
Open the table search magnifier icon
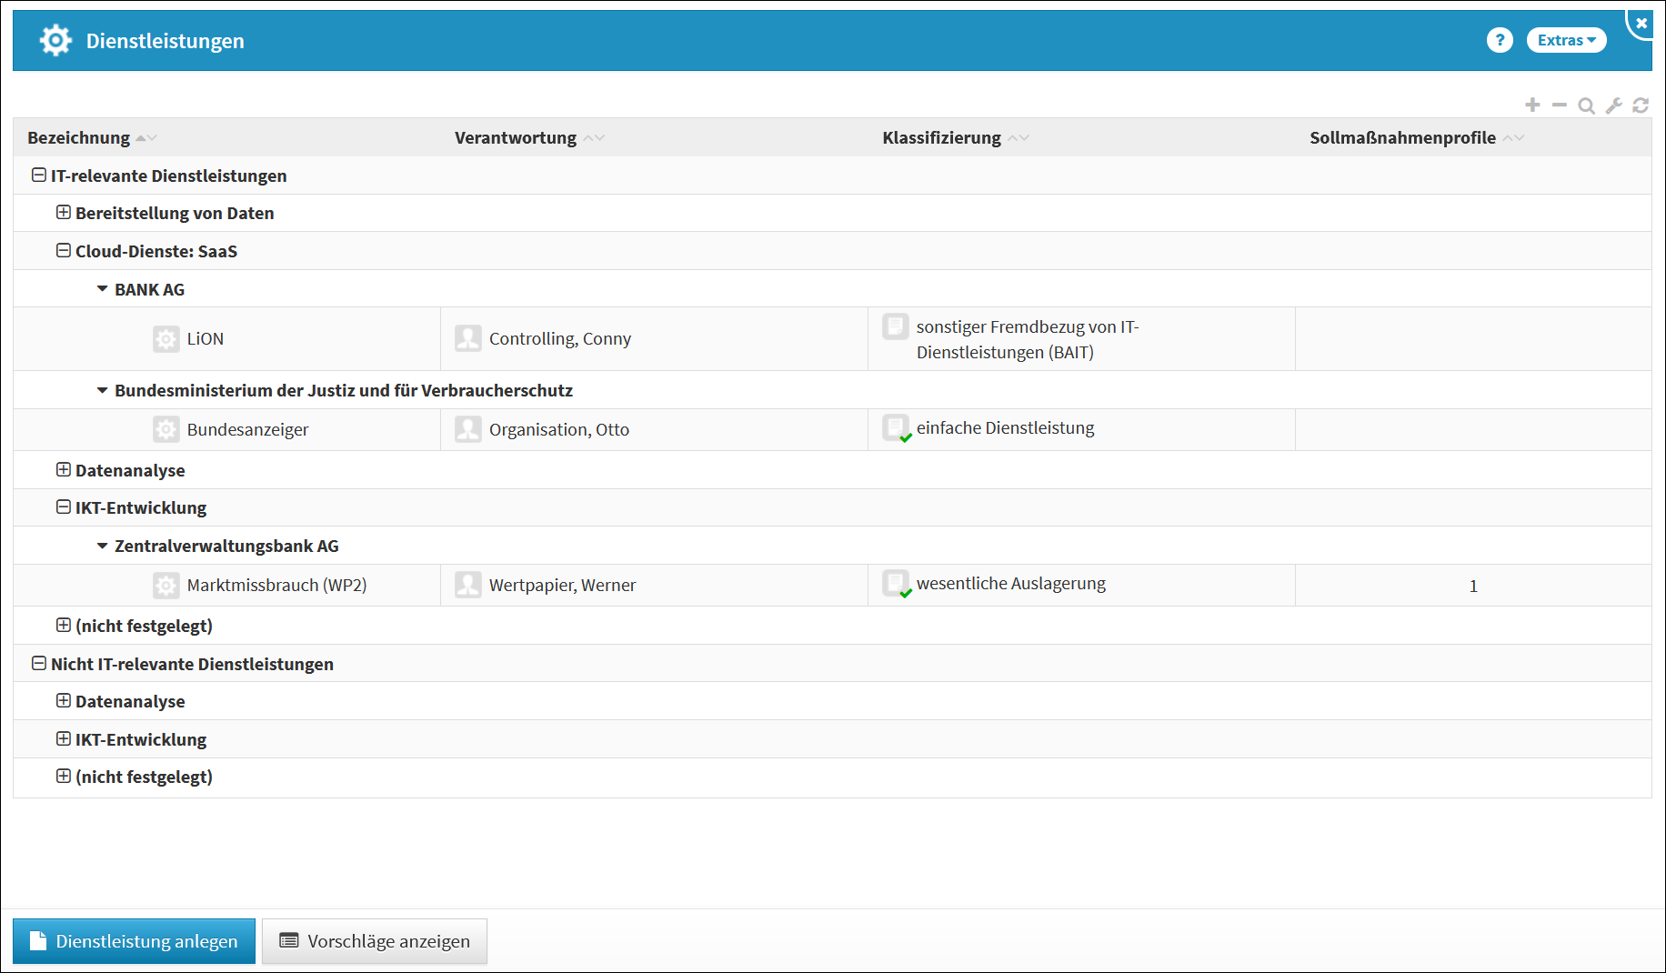tap(1586, 105)
